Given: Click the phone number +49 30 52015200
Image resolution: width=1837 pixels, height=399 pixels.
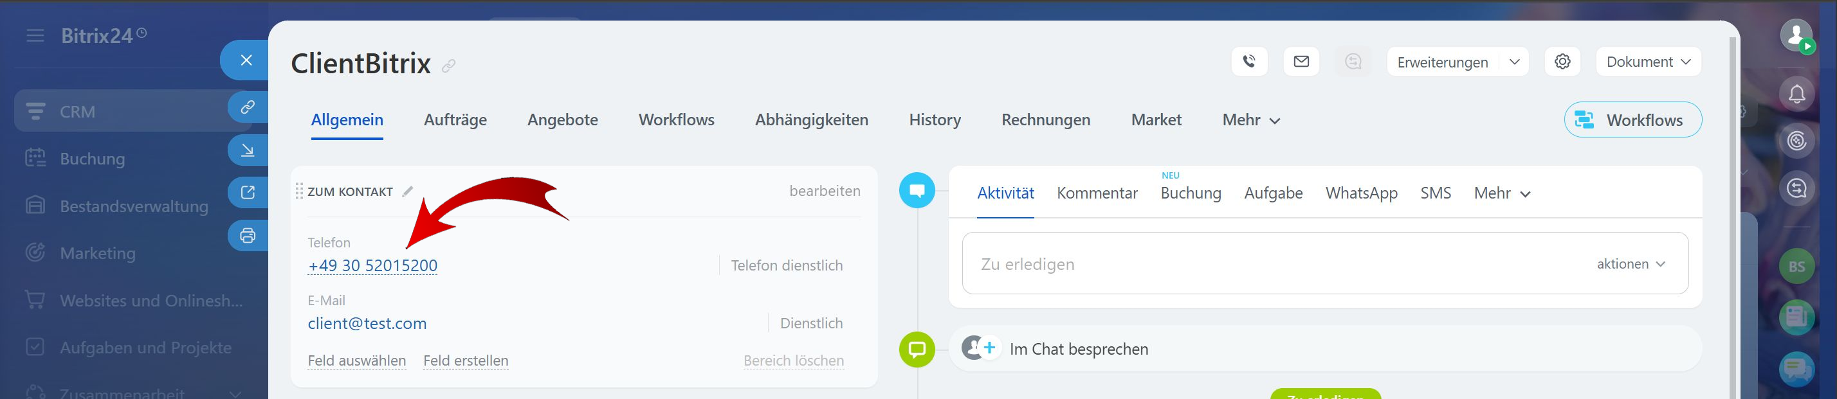Looking at the screenshot, I should tap(372, 266).
